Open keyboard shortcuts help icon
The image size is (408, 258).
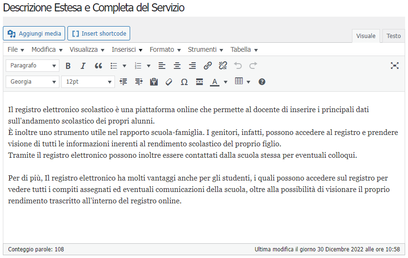[262, 82]
